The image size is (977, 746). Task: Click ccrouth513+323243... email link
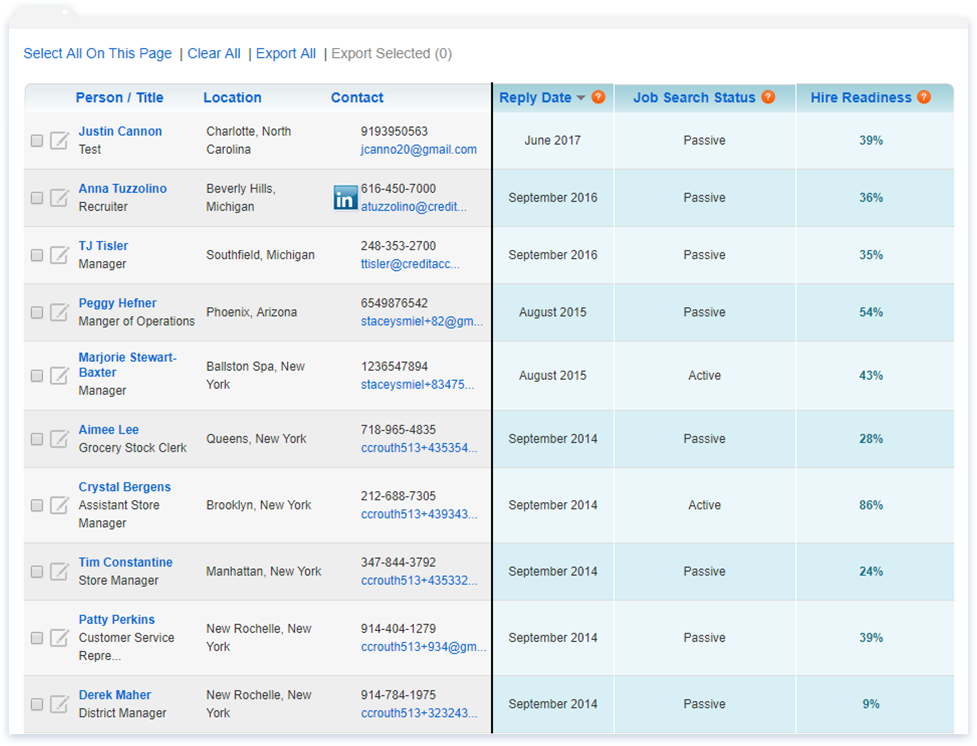[419, 714]
